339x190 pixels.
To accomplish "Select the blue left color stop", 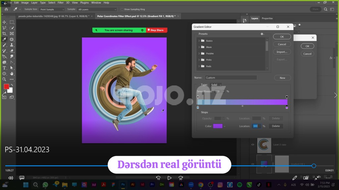I will click(198, 107).
